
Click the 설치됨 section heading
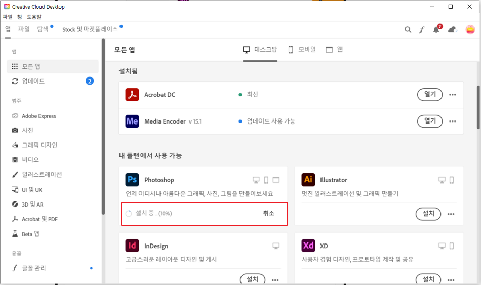pyautogui.click(x=128, y=71)
